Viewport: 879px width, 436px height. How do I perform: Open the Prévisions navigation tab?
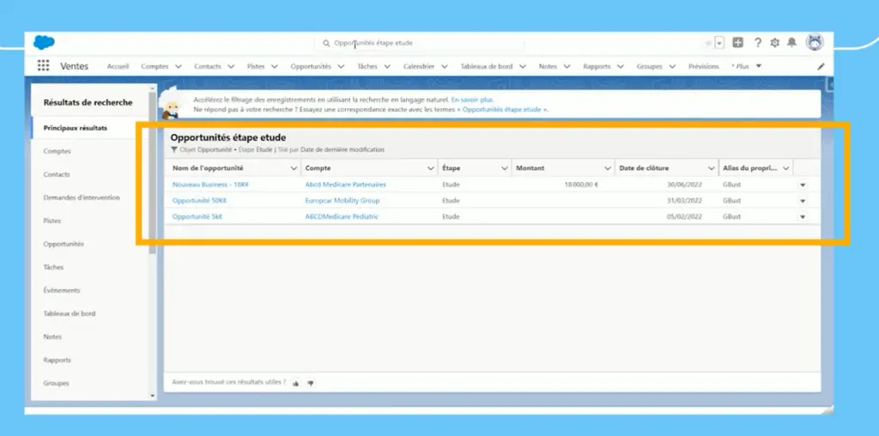[704, 66]
